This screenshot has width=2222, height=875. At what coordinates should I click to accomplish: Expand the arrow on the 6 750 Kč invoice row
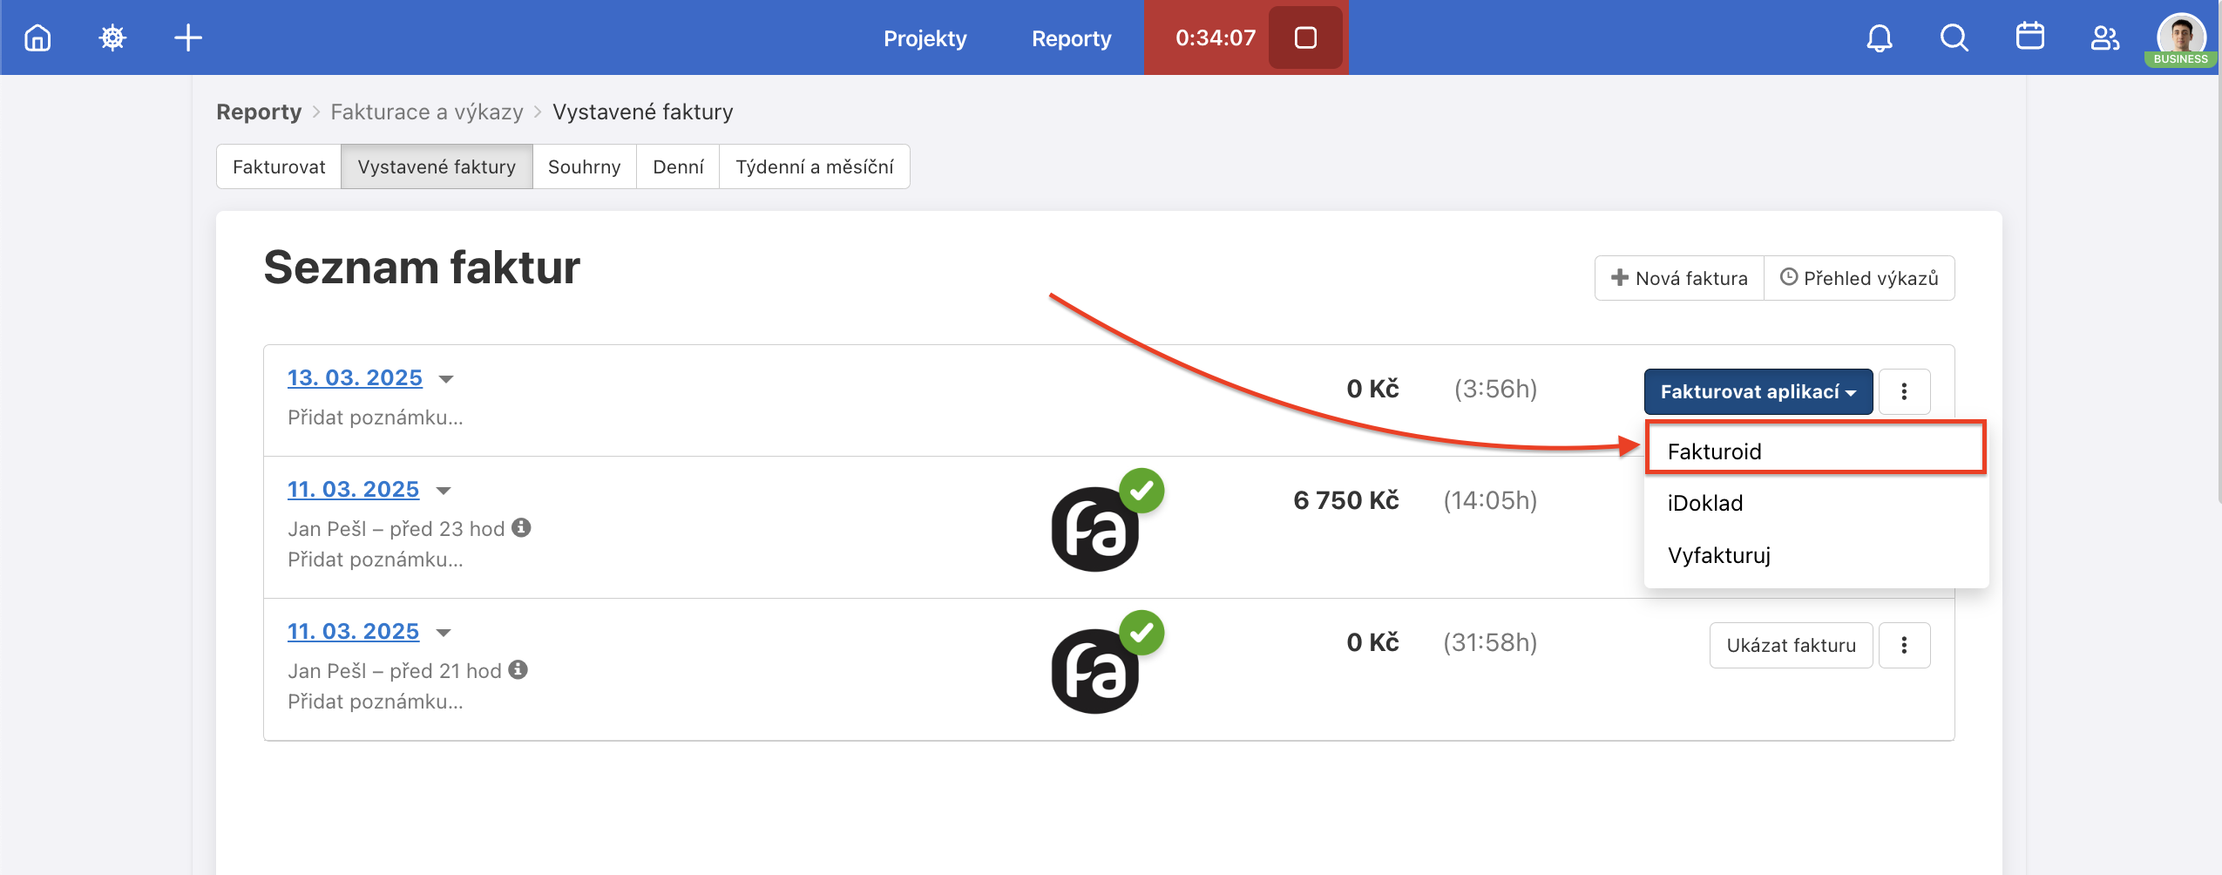(x=444, y=491)
